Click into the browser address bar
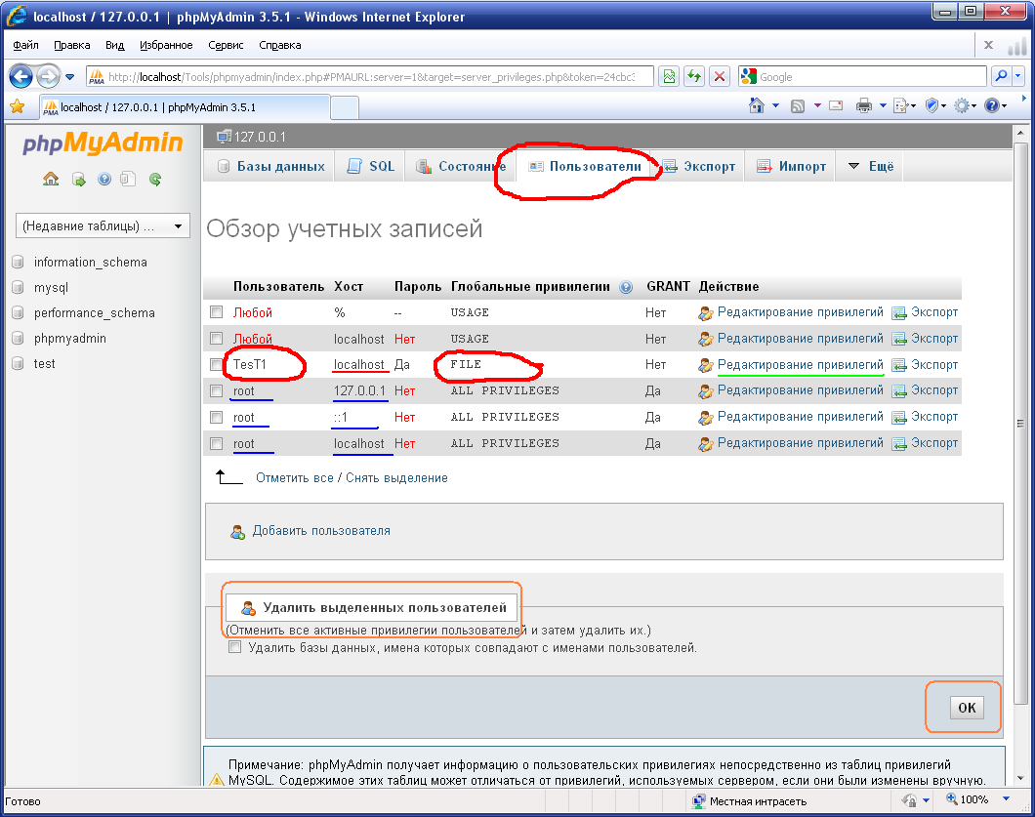1035x817 pixels. pos(370,76)
